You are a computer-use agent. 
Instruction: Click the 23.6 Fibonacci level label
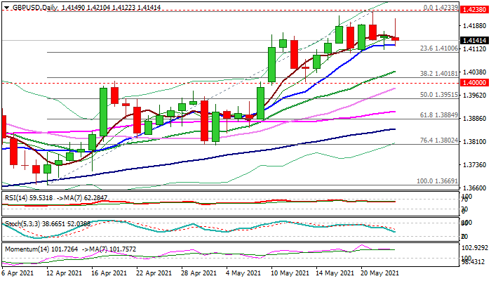click(x=439, y=48)
